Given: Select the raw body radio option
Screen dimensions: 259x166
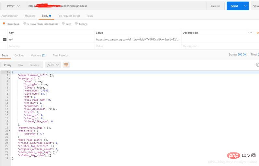Looking at the screenshot, I should tap(63, 23).
